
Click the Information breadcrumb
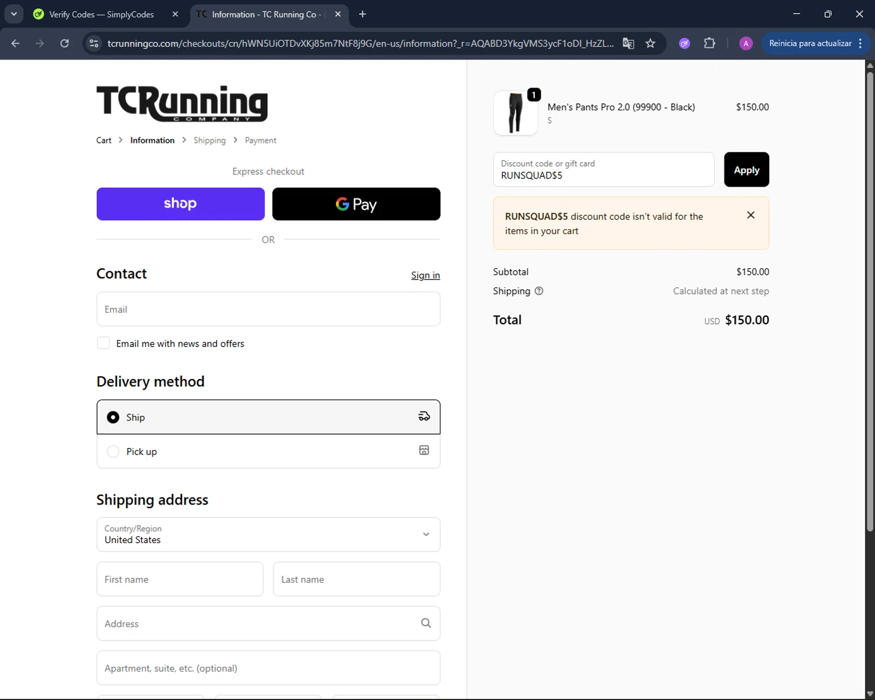click(152, 141)
